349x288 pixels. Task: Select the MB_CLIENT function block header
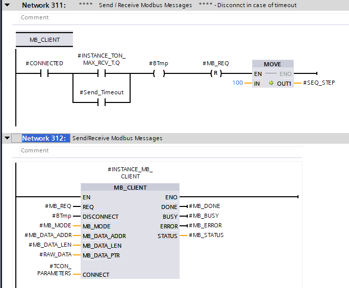[x=130, y=188]
